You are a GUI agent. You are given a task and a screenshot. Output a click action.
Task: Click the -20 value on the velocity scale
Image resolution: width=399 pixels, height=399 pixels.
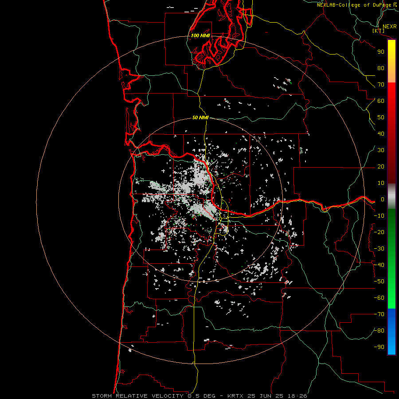(379, 232)
